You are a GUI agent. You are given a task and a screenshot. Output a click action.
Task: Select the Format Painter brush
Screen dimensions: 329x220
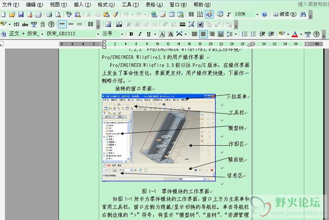[115, 14]
